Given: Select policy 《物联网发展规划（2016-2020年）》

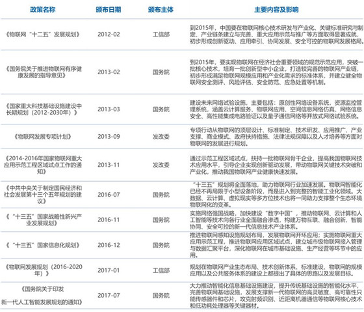Looking at the screenshot, I should pos(43,270).
